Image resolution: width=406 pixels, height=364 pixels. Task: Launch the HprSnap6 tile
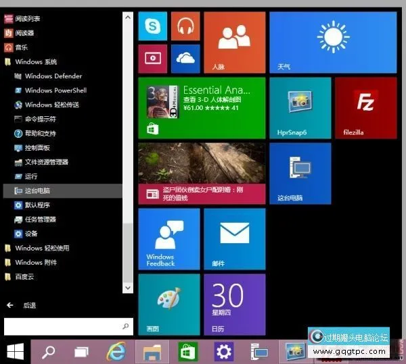point(300,108)
